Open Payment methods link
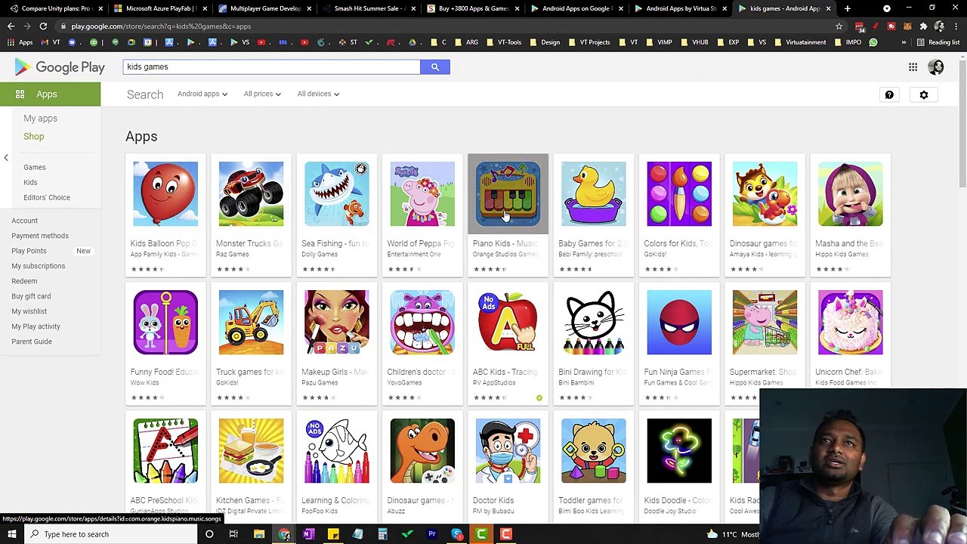 [40, 236]
